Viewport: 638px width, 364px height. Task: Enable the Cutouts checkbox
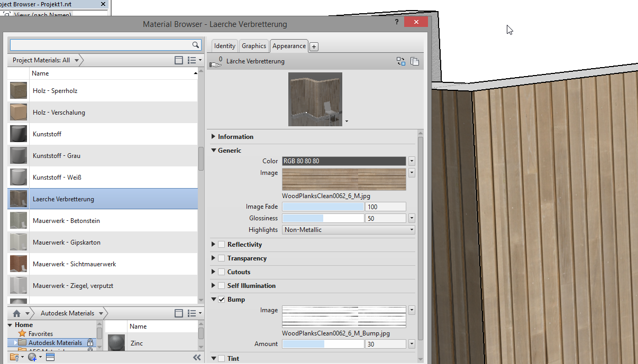[x=221, y=272]
